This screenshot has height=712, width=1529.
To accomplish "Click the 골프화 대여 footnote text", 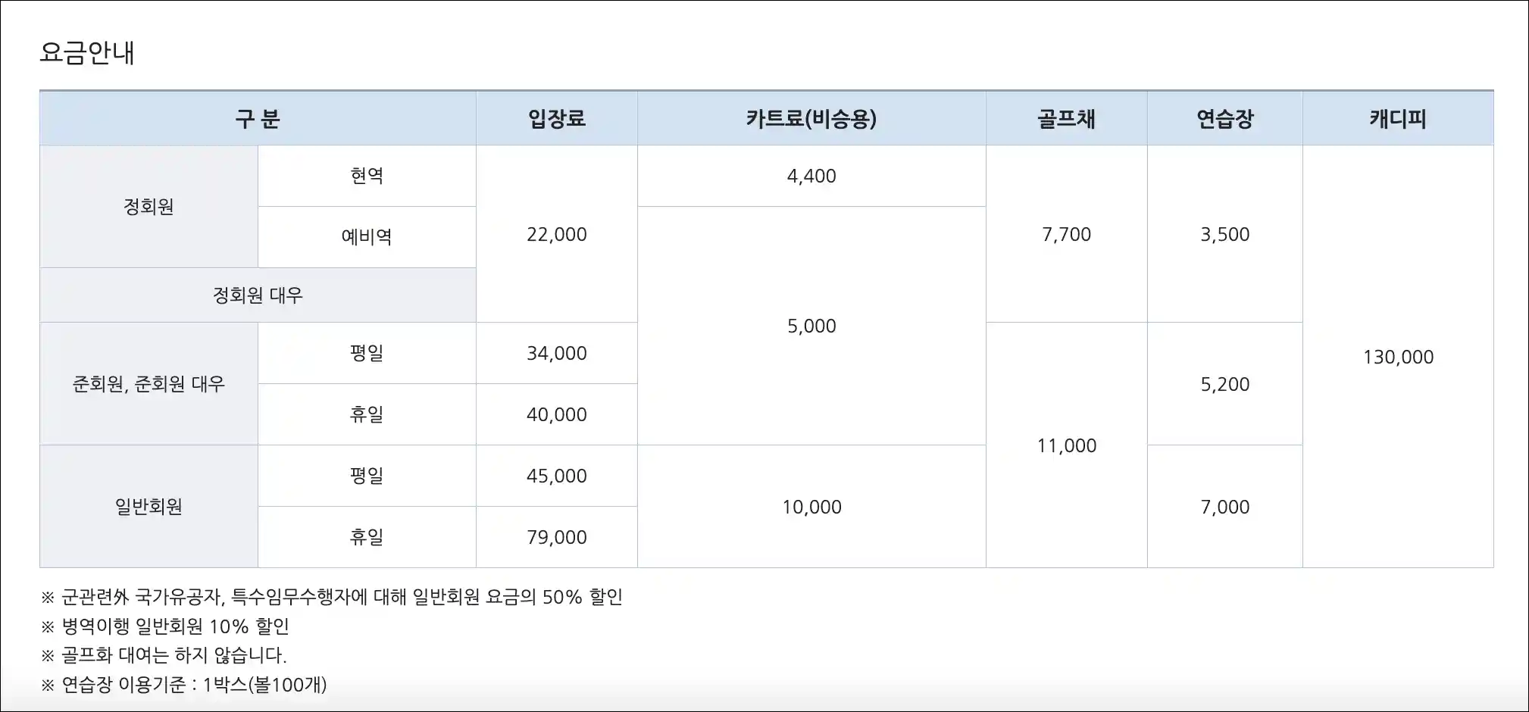I will 173,655.
